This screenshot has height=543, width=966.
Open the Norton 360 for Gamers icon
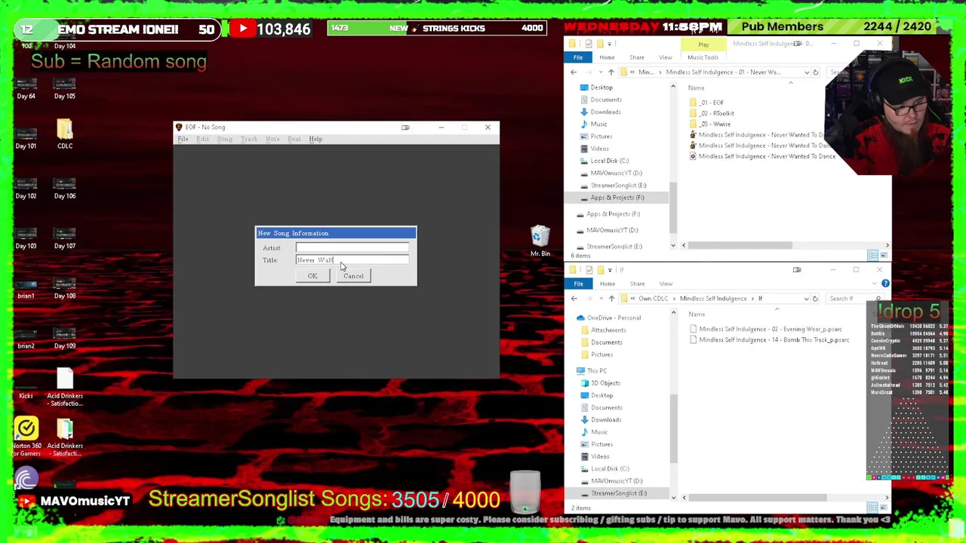coord(26,436)
